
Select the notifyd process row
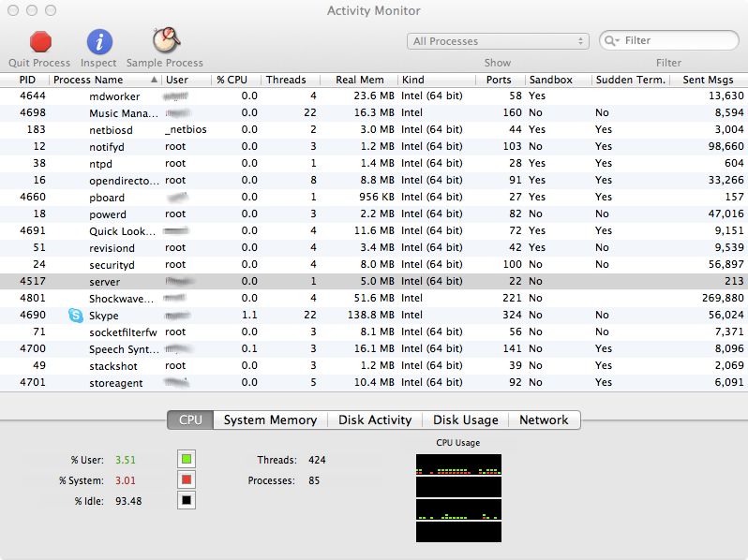tap(374, 146)
